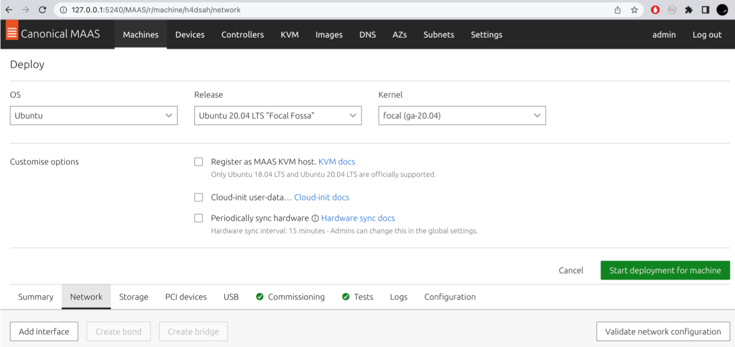Enable Register as MAAS KVM host
The width and height of the screenshot is (735, 347).
pos(198,162)
